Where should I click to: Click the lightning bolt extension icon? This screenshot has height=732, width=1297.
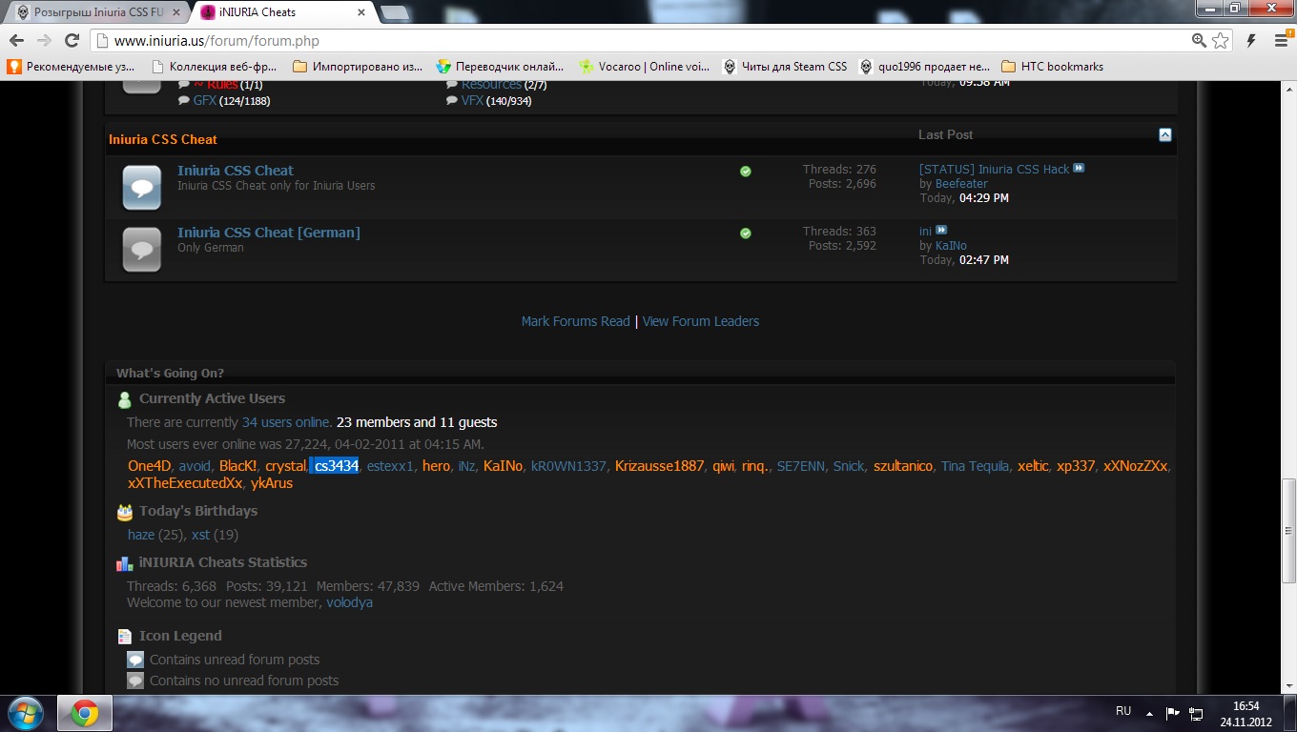[1251, 41]
